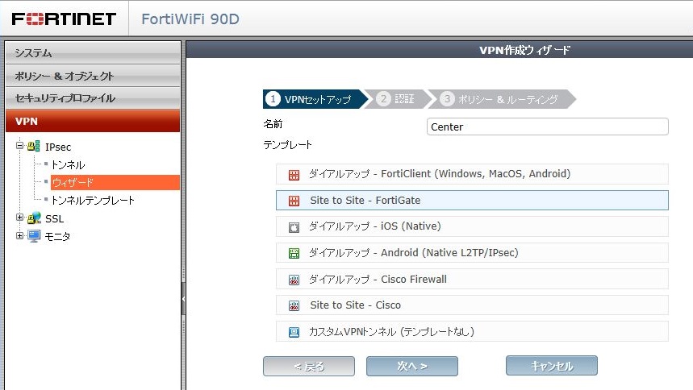Click the Site to Site FortiGate icon

(294, 201)
